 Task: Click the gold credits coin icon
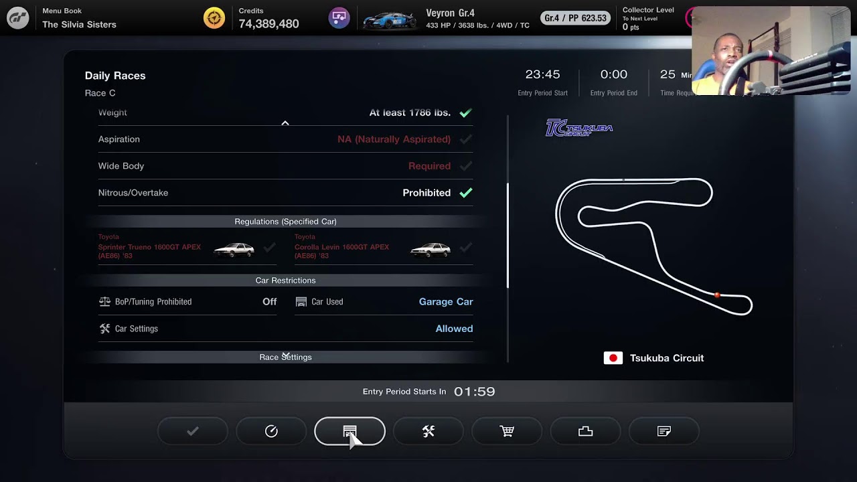click(x=214, y=18)
